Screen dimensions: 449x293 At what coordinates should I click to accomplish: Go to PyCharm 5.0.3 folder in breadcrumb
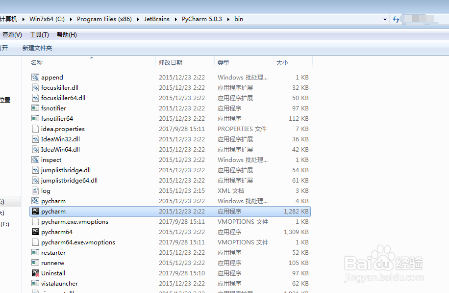tap(202, 19)
